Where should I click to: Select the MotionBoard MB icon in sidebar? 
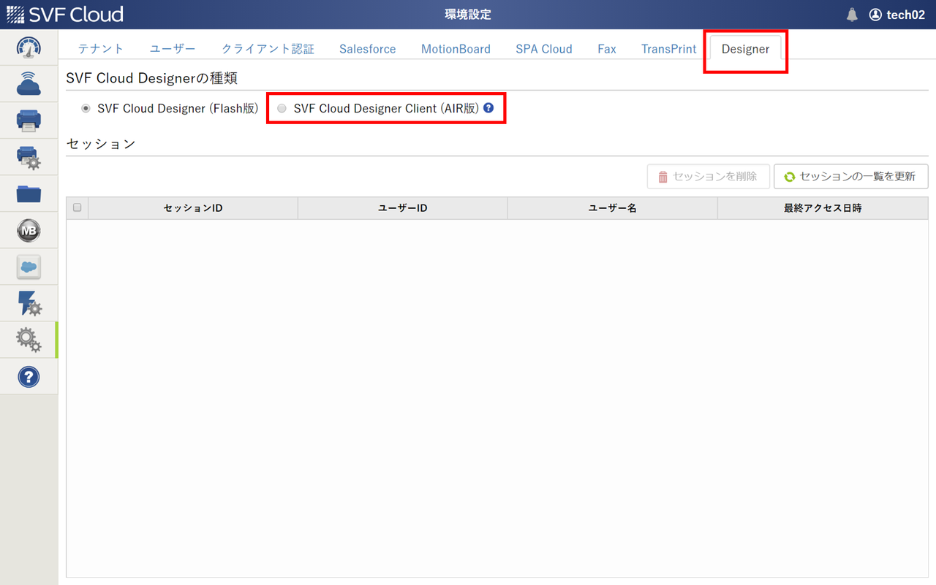(29, 229)
